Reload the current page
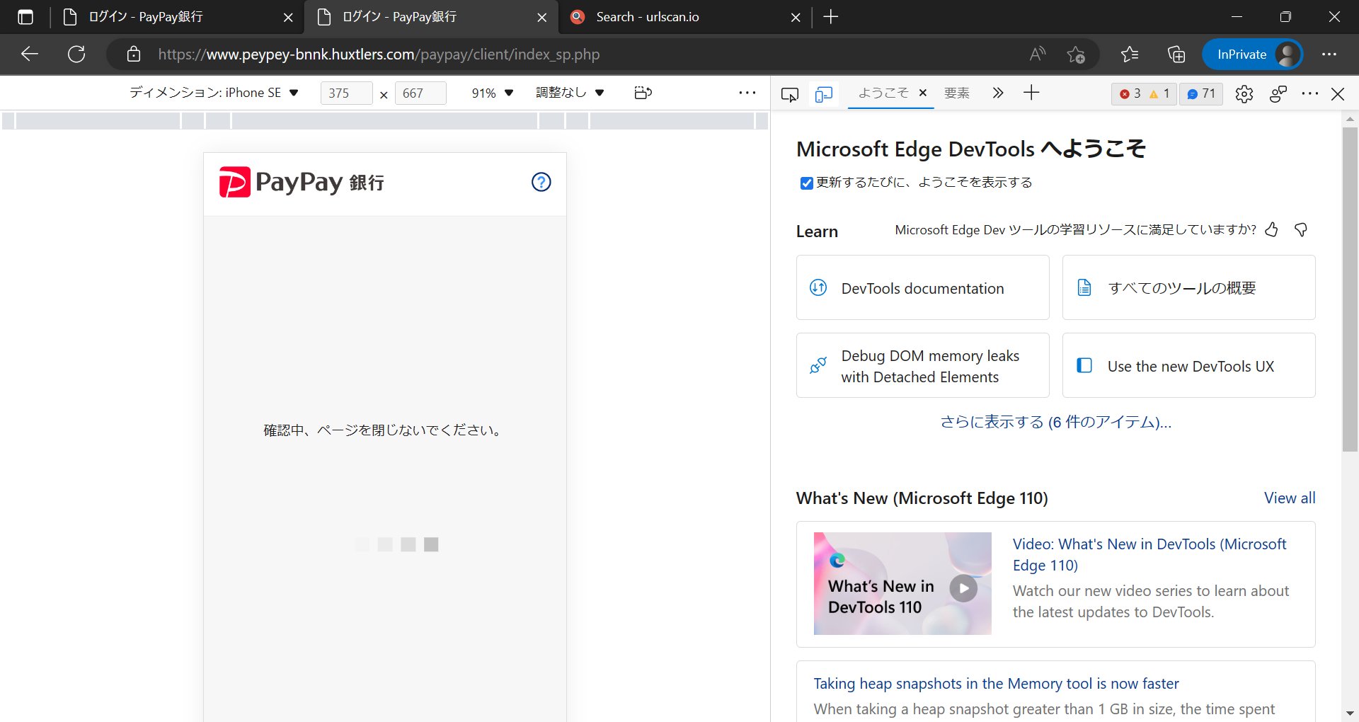Viewport: 1359px width, 722px height. 76,54
